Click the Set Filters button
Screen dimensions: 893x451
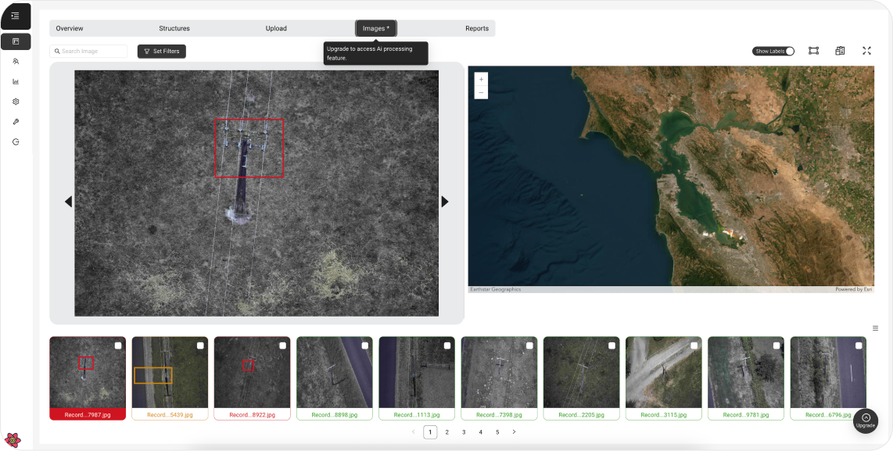[162, 52]
